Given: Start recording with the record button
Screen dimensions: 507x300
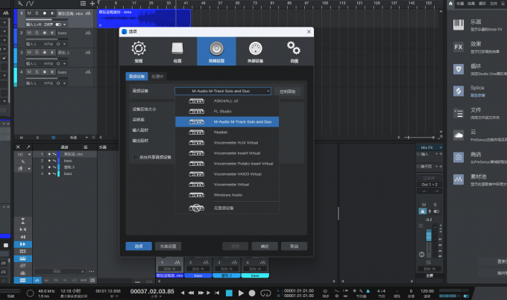Looking at the screenshot, I should point(252,293).
